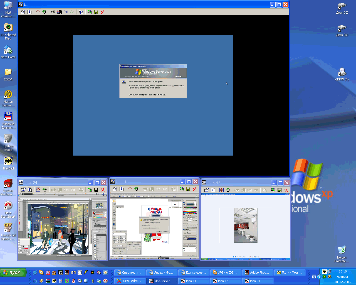Open the пуск Start menu
The image size is (356, 285).
[x=13, y=272]
